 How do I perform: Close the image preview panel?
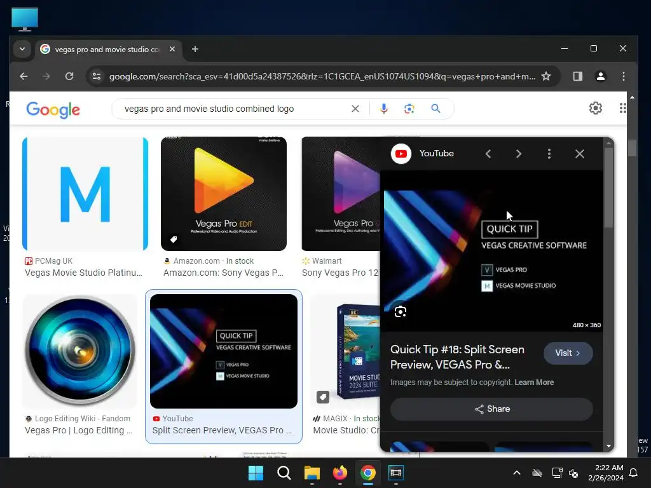pos(580,154)
